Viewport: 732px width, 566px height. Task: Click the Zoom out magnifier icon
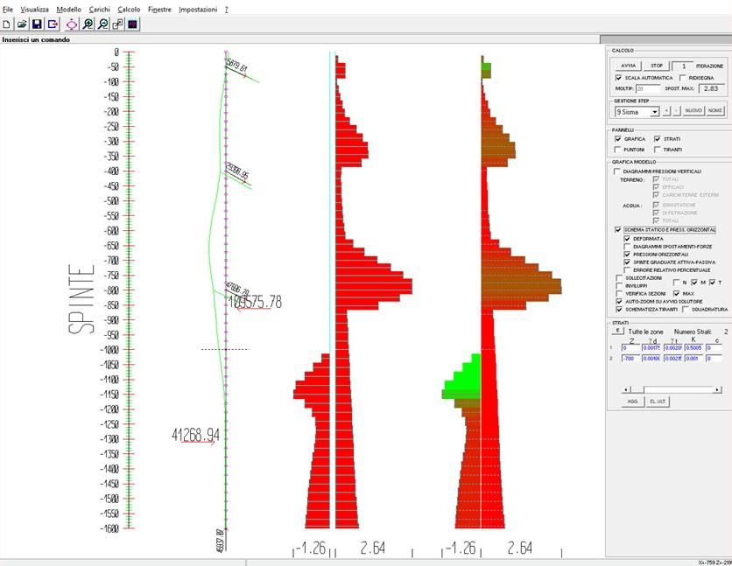tap(102, 24)
